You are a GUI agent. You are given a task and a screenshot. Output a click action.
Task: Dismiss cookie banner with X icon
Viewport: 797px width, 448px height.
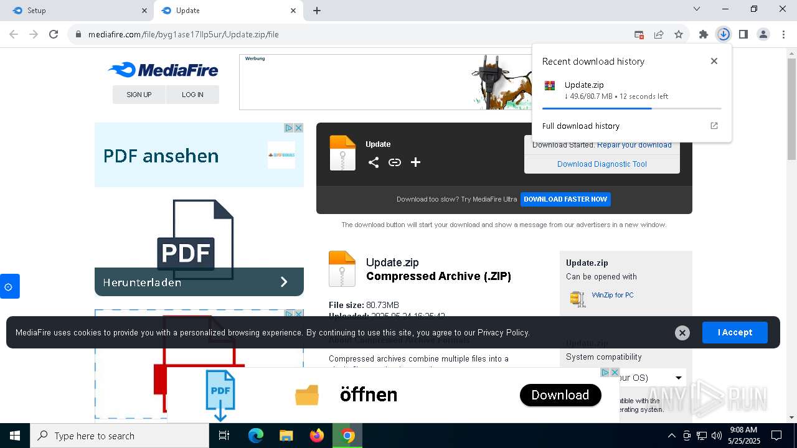point(682,333)
